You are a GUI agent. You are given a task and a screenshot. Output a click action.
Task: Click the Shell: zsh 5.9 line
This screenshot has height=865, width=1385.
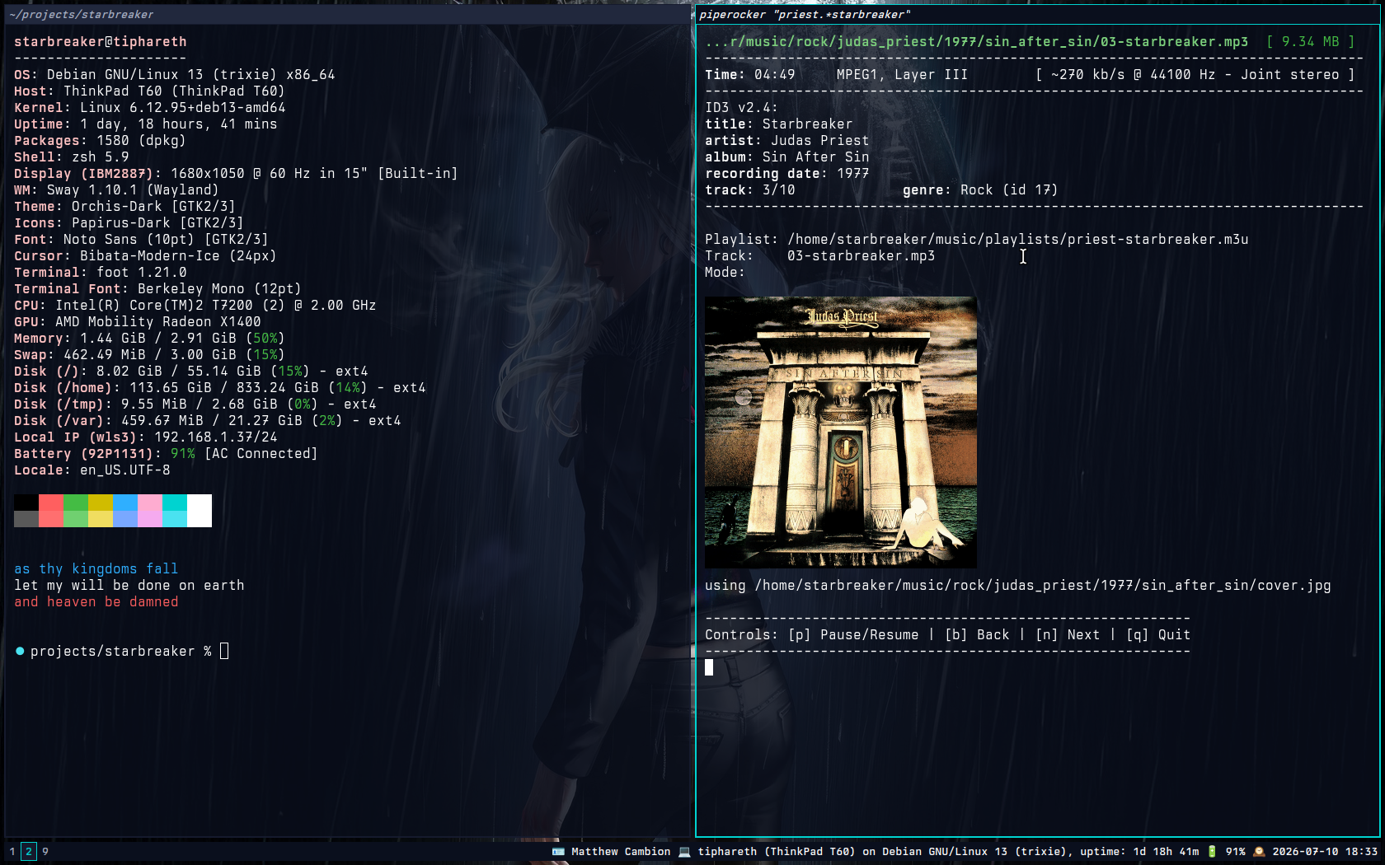coord(72,157)
